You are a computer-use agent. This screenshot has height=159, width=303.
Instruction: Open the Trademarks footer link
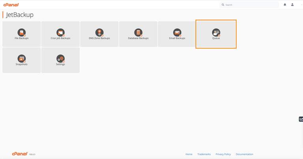pos(204,154)
